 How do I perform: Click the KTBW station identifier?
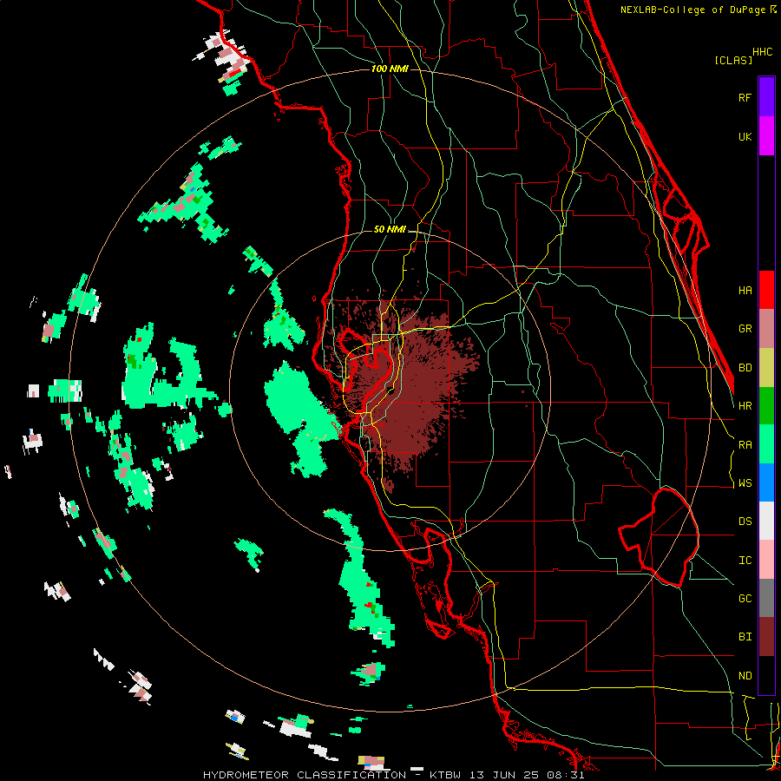445,775
